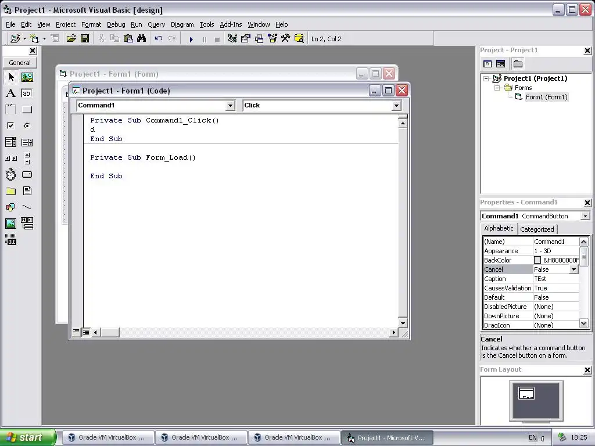
Task: Switch to Alphabetic properties tab
Action: [x=499, y=228]
